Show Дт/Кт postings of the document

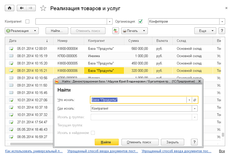(116, 31)
